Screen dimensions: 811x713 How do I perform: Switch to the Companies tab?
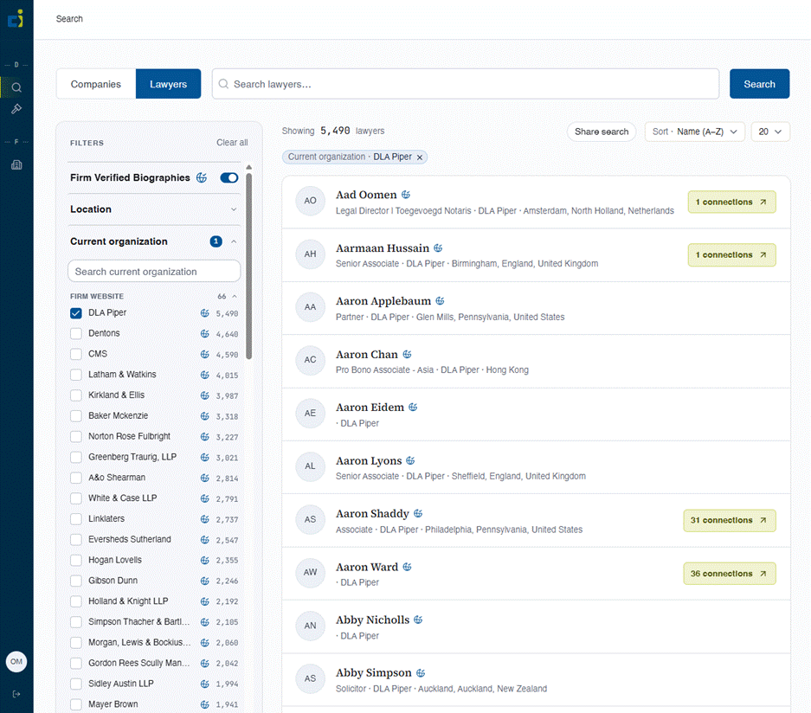coord(96,84)
